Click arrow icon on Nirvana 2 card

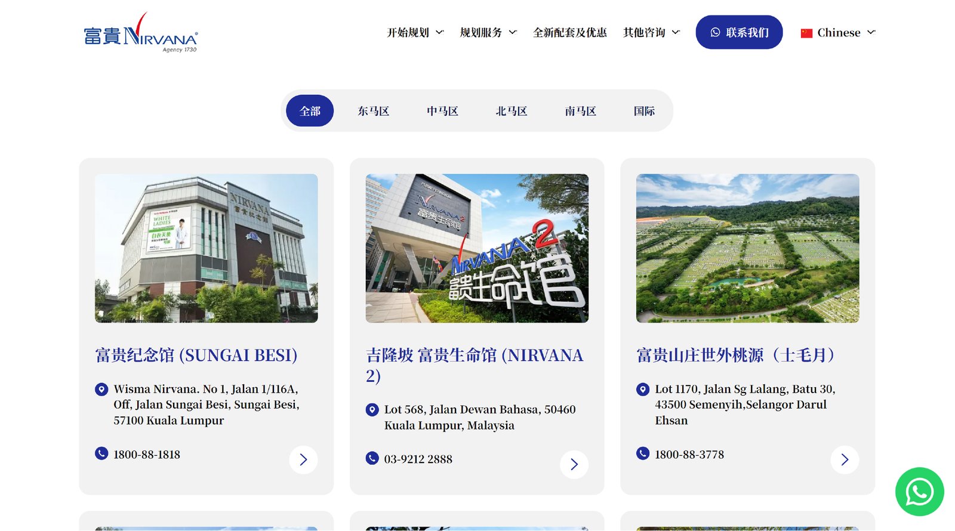[574, 464]
